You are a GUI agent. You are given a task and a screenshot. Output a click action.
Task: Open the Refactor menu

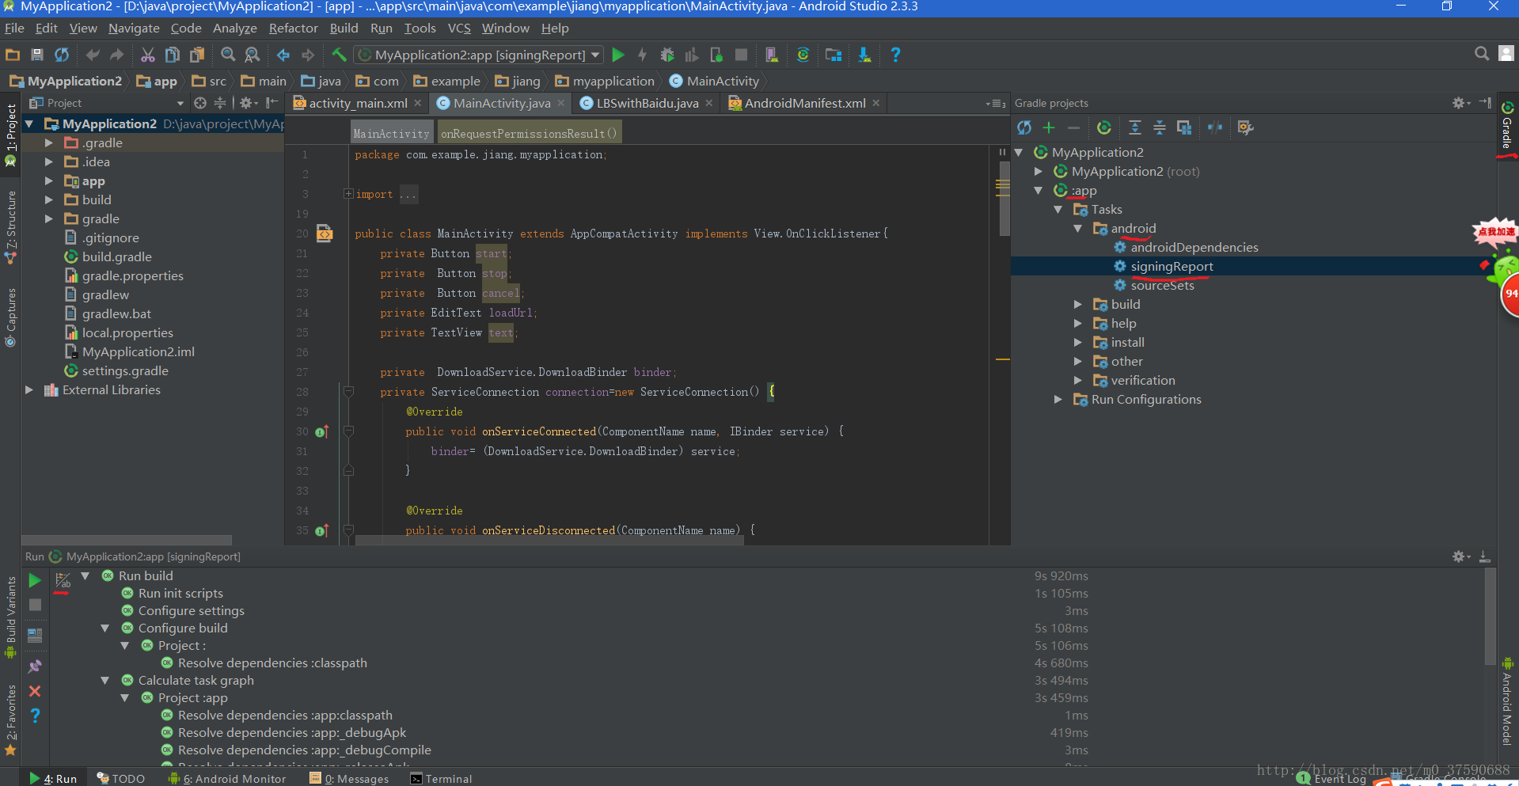pyautogui.click(x=293, y=28)
